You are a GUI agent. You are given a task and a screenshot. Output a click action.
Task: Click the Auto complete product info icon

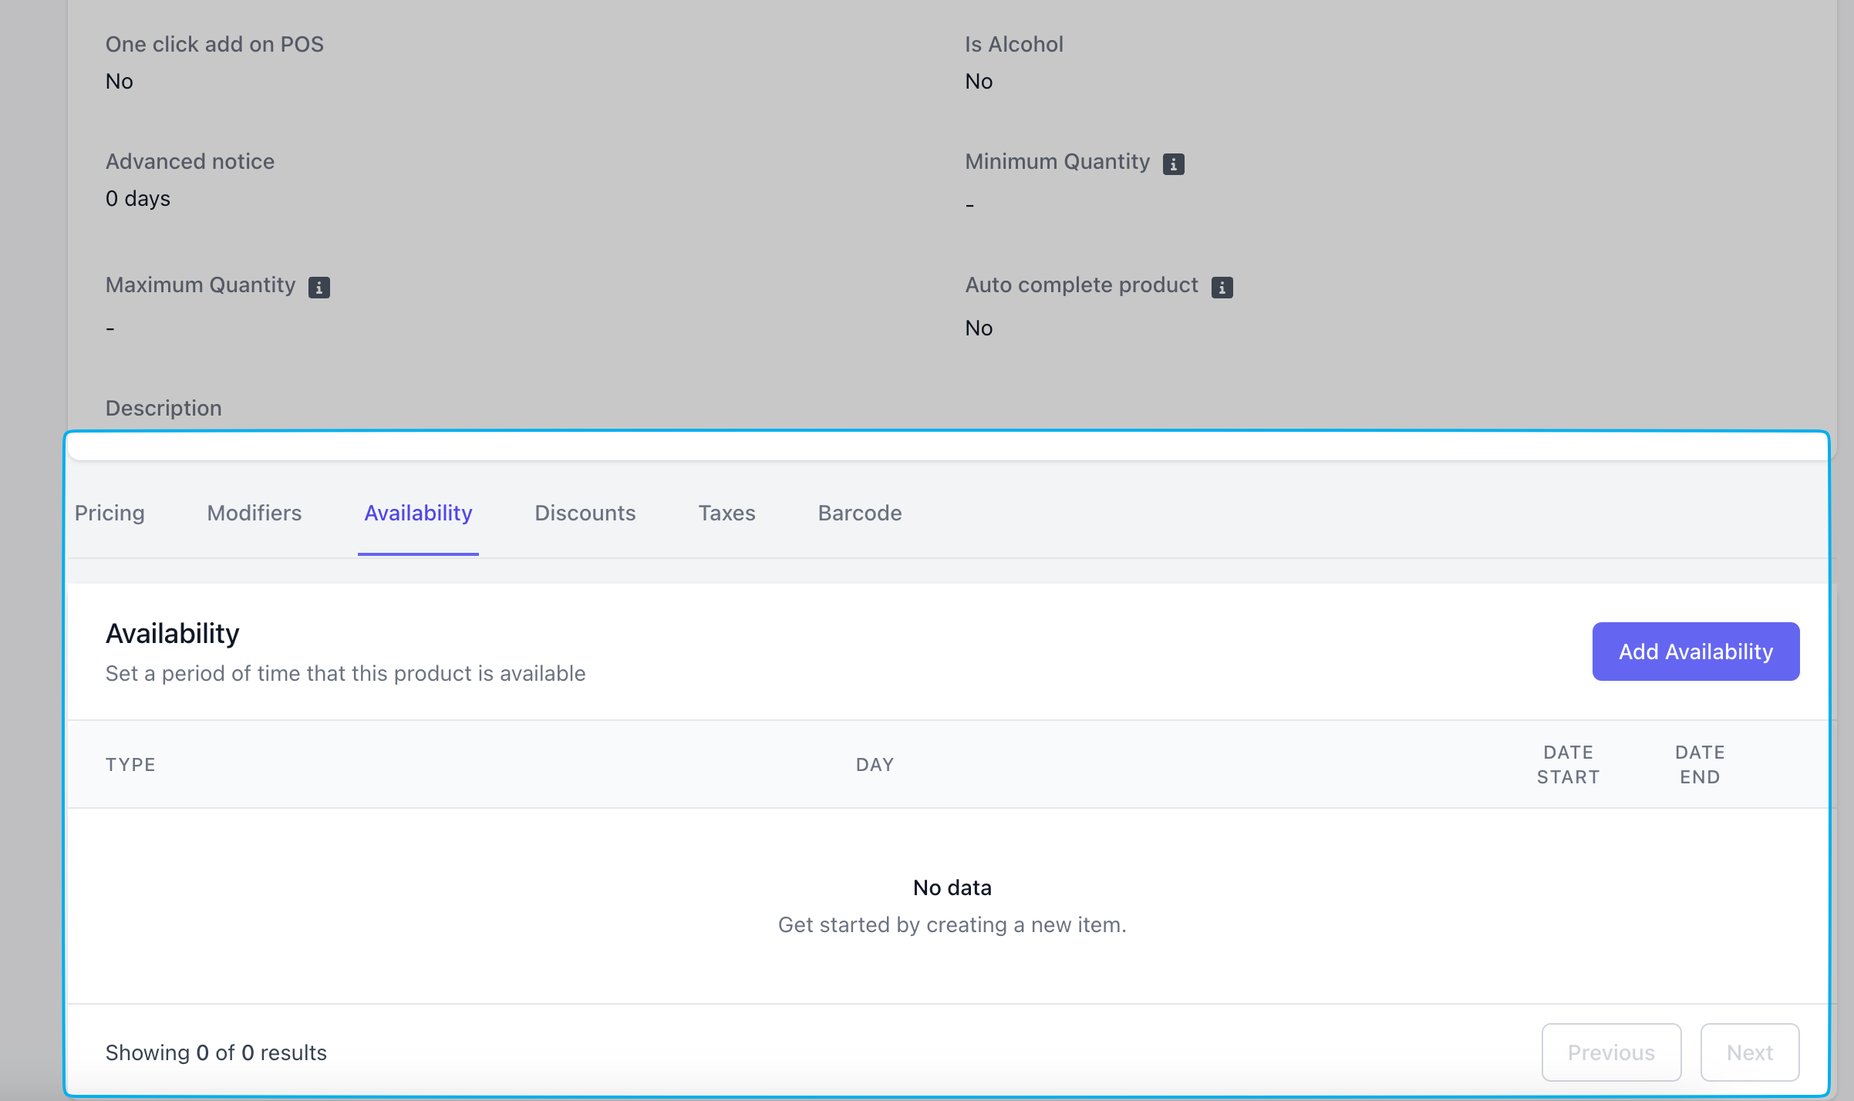[x=1222, y=287]
